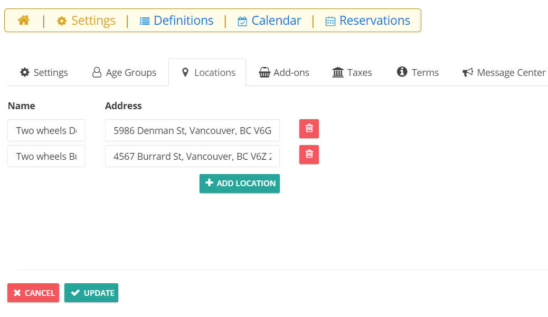The height and width of the screenshot is (317, 548).
Task: Open the top Settings gear link
Action: click(86, 21)
